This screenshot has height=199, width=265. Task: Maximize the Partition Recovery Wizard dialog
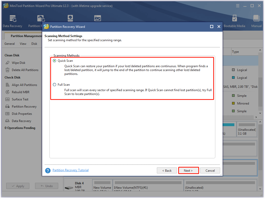coord(212,27)
